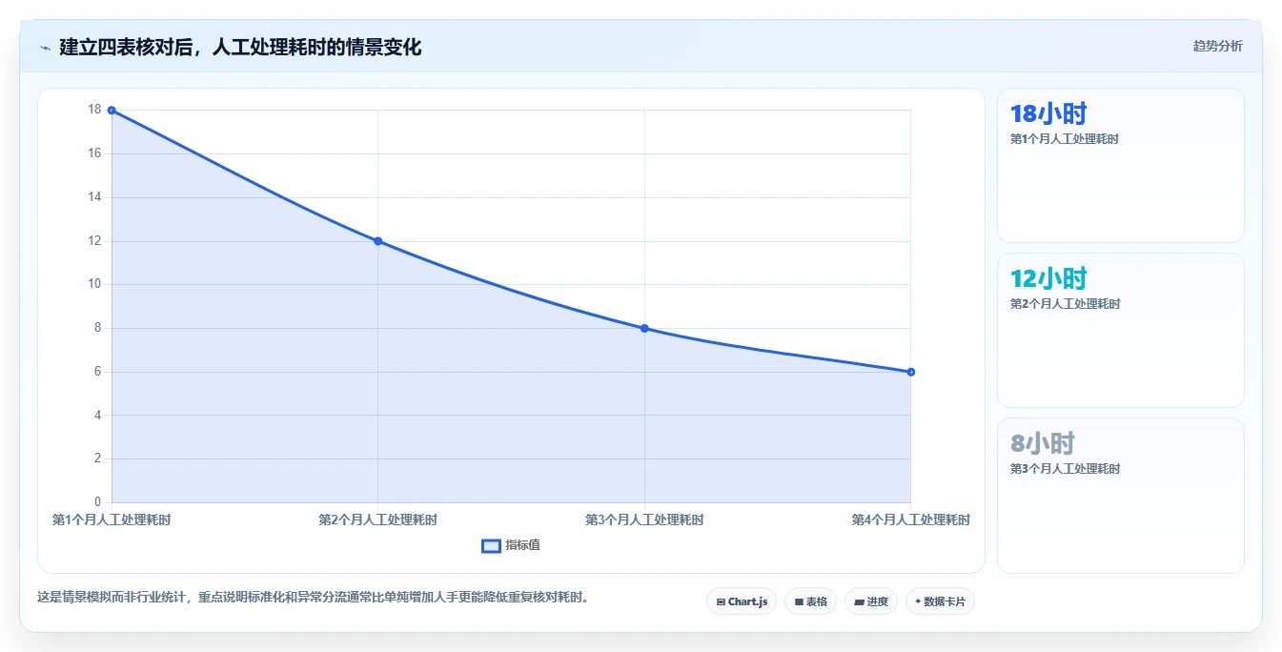1282x652 pixels.
Task: Click card caption 第1个月人工处理耗时
Action: pos(1065,139)
